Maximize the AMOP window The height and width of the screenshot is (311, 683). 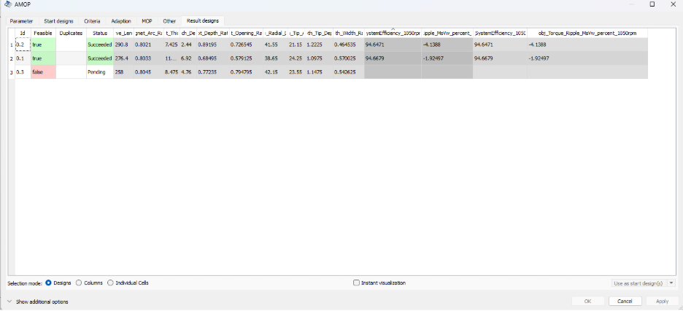[652, 4]
